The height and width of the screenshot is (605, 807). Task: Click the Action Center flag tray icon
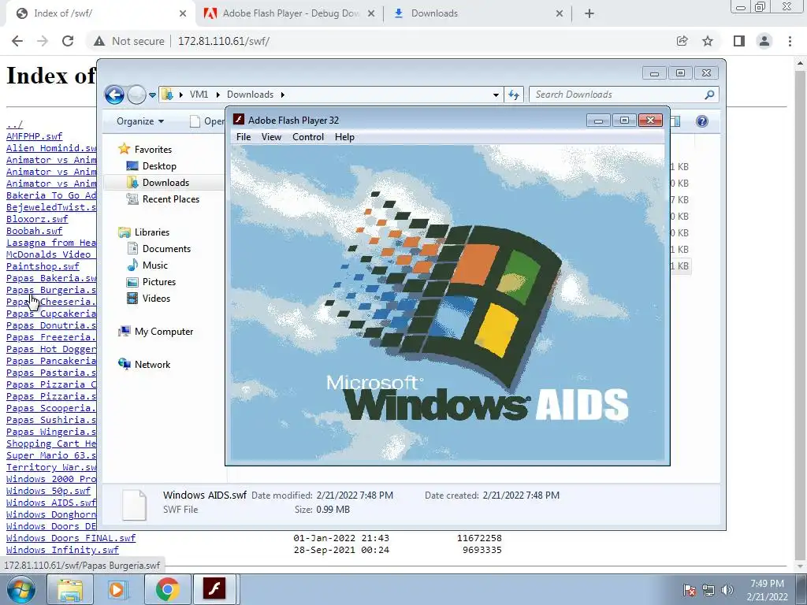point(690,590)
